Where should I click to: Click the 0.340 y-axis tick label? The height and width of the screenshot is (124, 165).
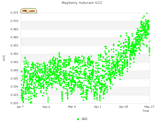coord(14,70)
